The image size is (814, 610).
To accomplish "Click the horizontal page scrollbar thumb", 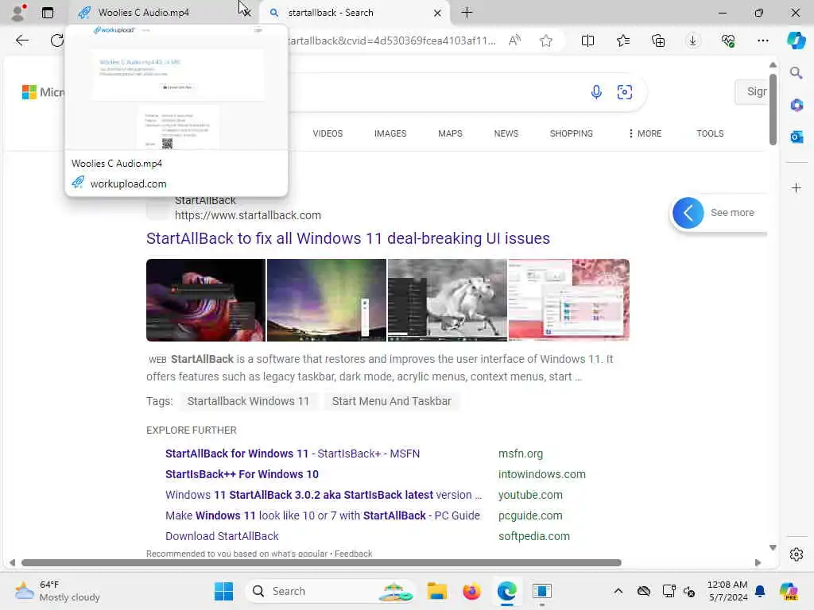I will click(x=321, y=563).
